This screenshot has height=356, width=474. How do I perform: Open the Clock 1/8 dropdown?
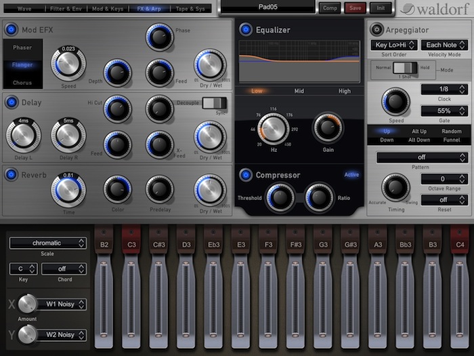tap(444, 90)
